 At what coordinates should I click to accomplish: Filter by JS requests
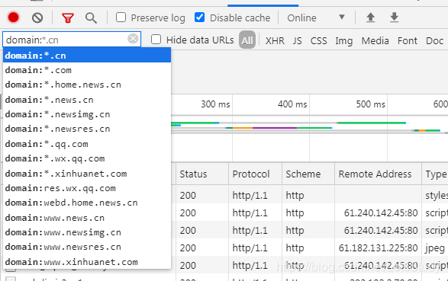297,41
